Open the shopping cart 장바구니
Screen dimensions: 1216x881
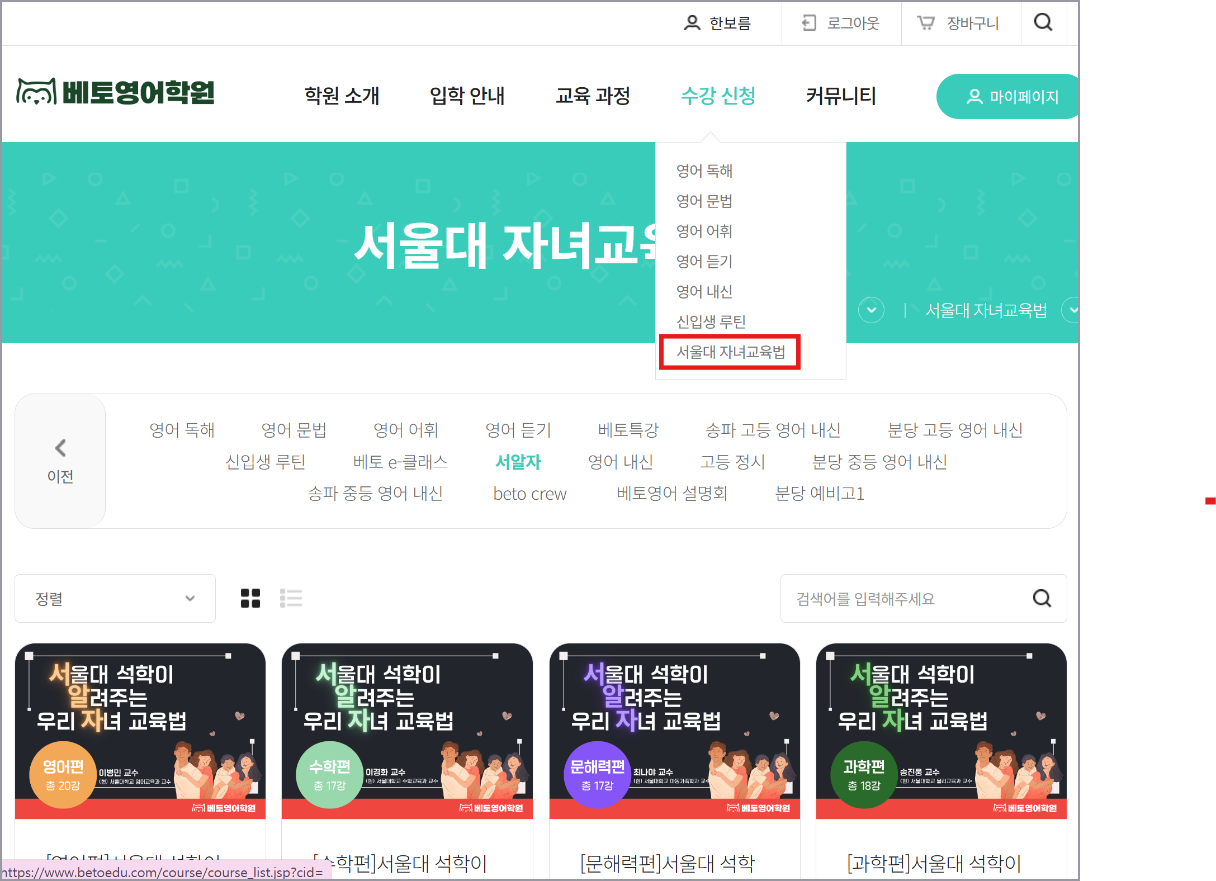[958, 23]
